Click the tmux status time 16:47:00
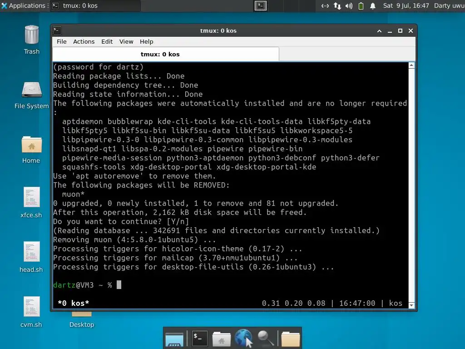Image resolution: width=465 pixels, height=349 pixels. pos(357,303)
